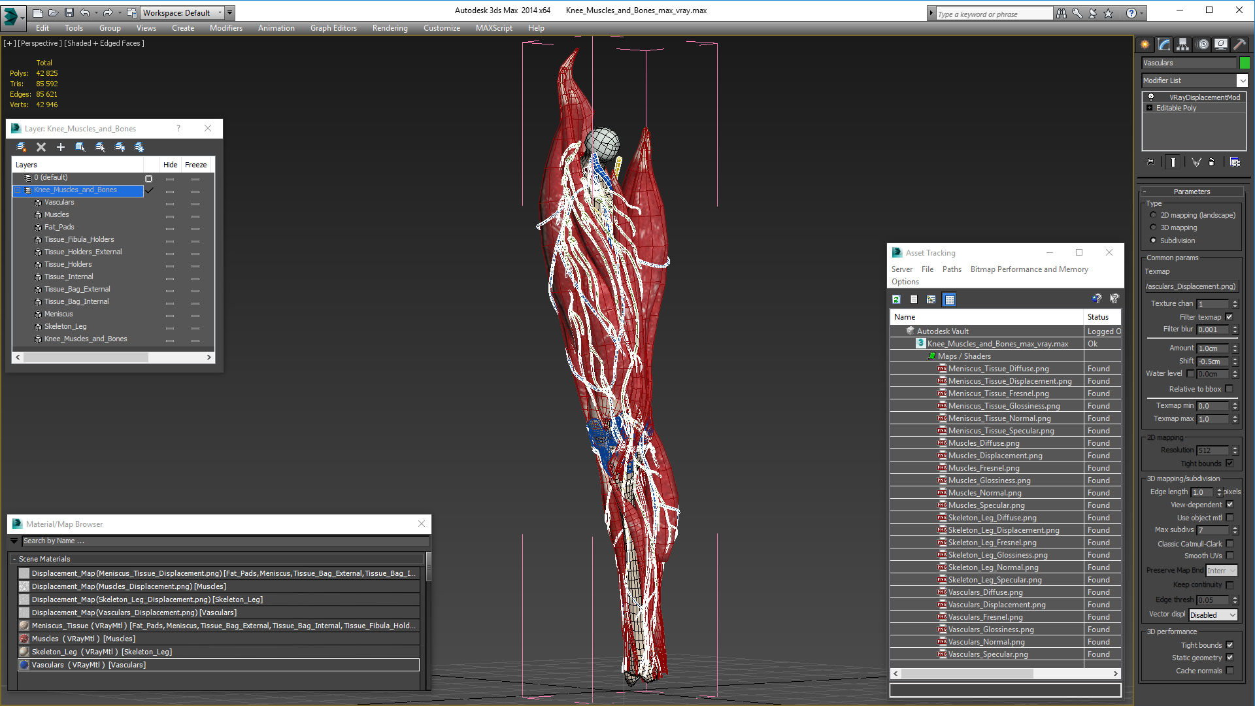
Task: Click Create New Layer icon in Layer dialog
Action: point(22,147)
